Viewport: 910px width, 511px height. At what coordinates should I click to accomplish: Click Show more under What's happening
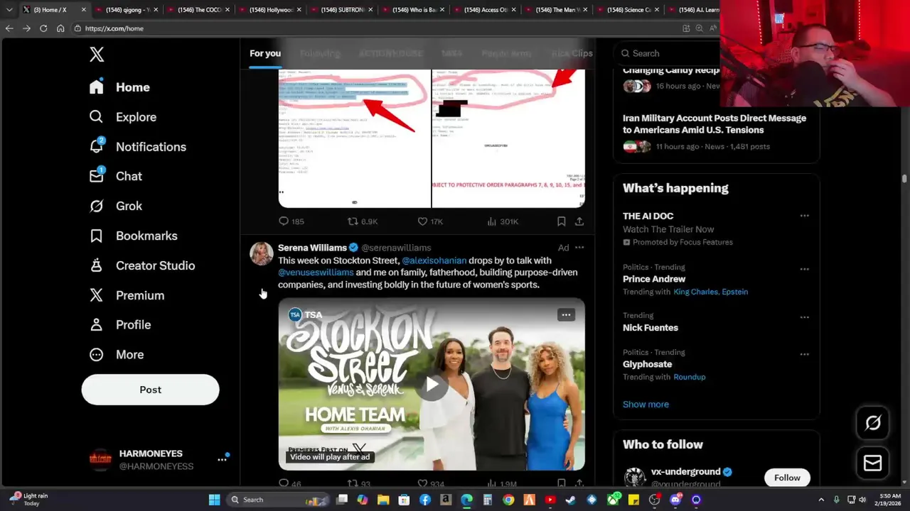pyautogui.click(x=646, y=405)
